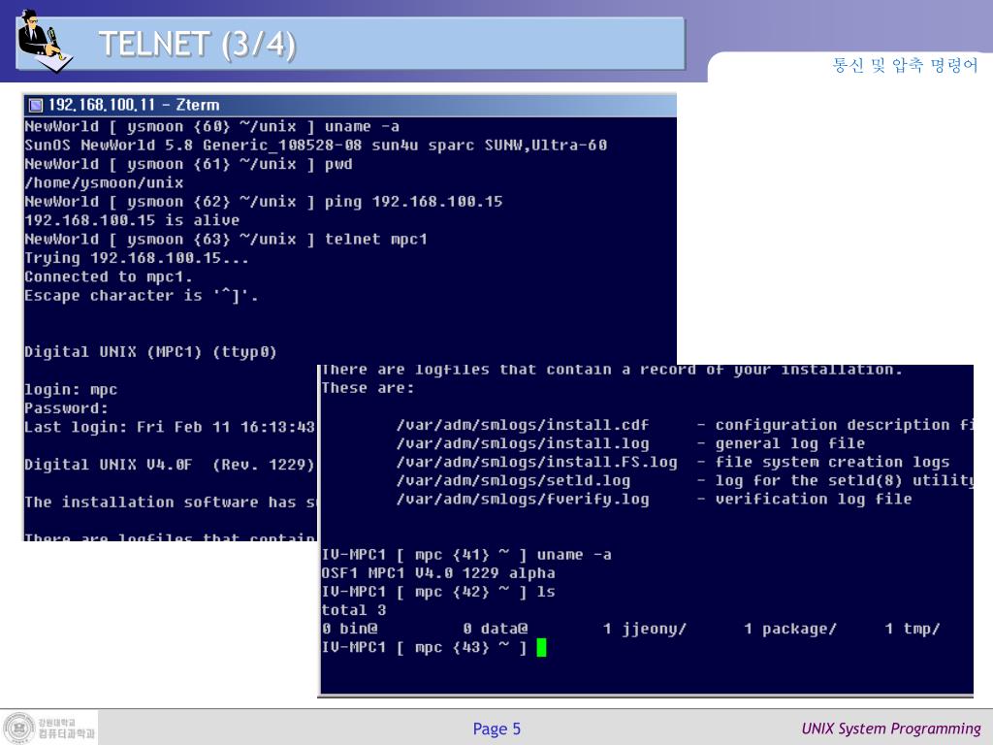Click the 'telnet mpc1' command line
993x745 pixels.
(x=225, y=240)
